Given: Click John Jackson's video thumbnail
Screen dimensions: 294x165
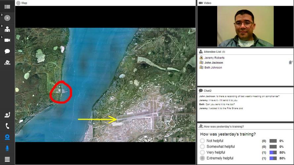Looking at the screenshot, I should [245, 26].
